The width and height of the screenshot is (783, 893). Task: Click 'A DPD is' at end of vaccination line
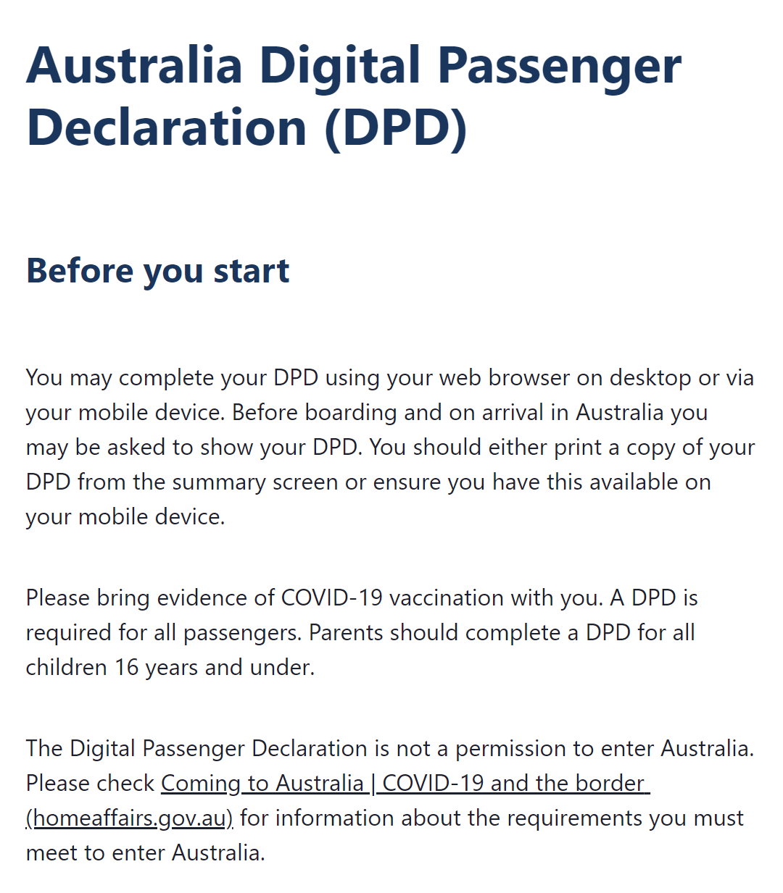pyautogui.click(x=654, y=598)
